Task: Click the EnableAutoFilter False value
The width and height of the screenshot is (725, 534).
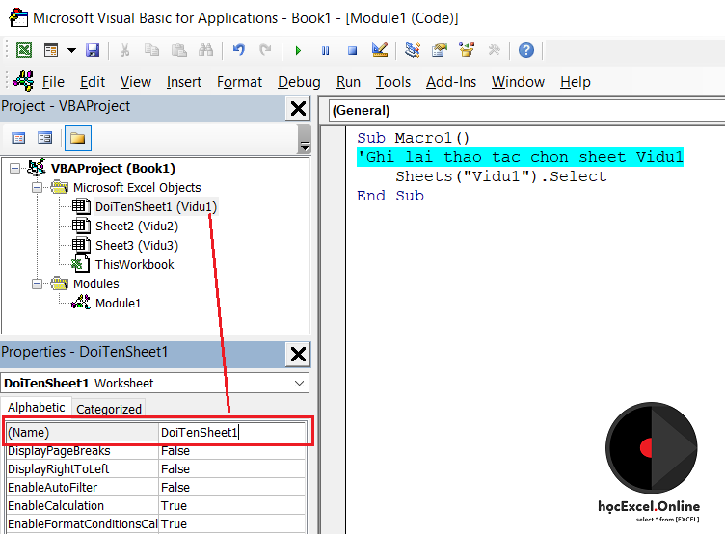Action: [232, 488]
